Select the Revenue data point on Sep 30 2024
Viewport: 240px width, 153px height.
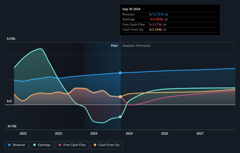coord(120,73)
